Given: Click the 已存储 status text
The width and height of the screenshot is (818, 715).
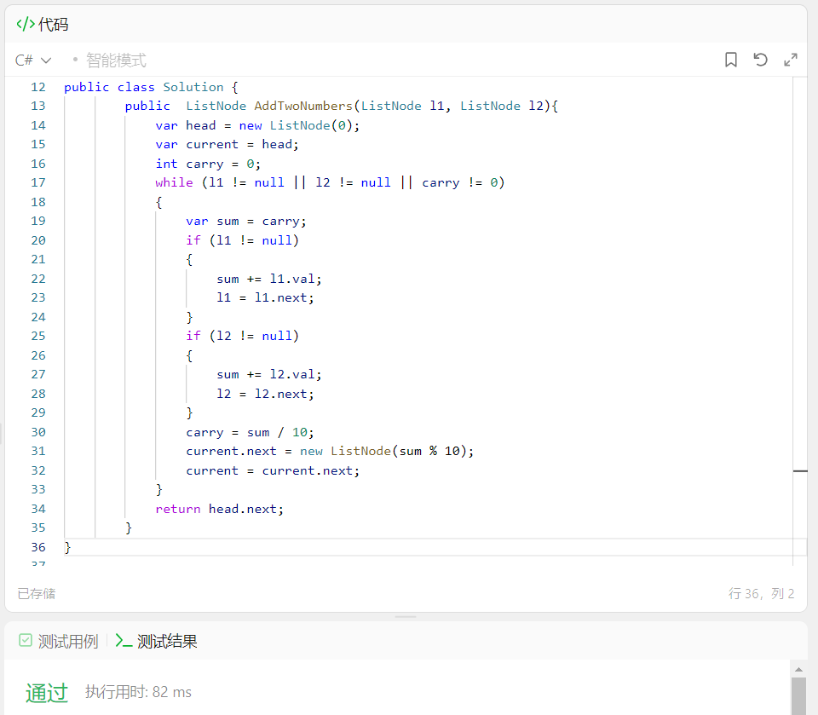Looking at the screenshot, I should click(x=37, y=593).
